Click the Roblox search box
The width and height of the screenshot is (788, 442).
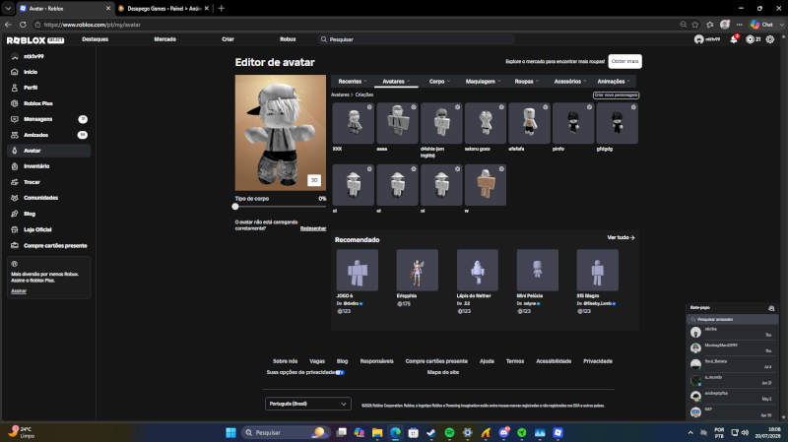(x=416, y=39)
